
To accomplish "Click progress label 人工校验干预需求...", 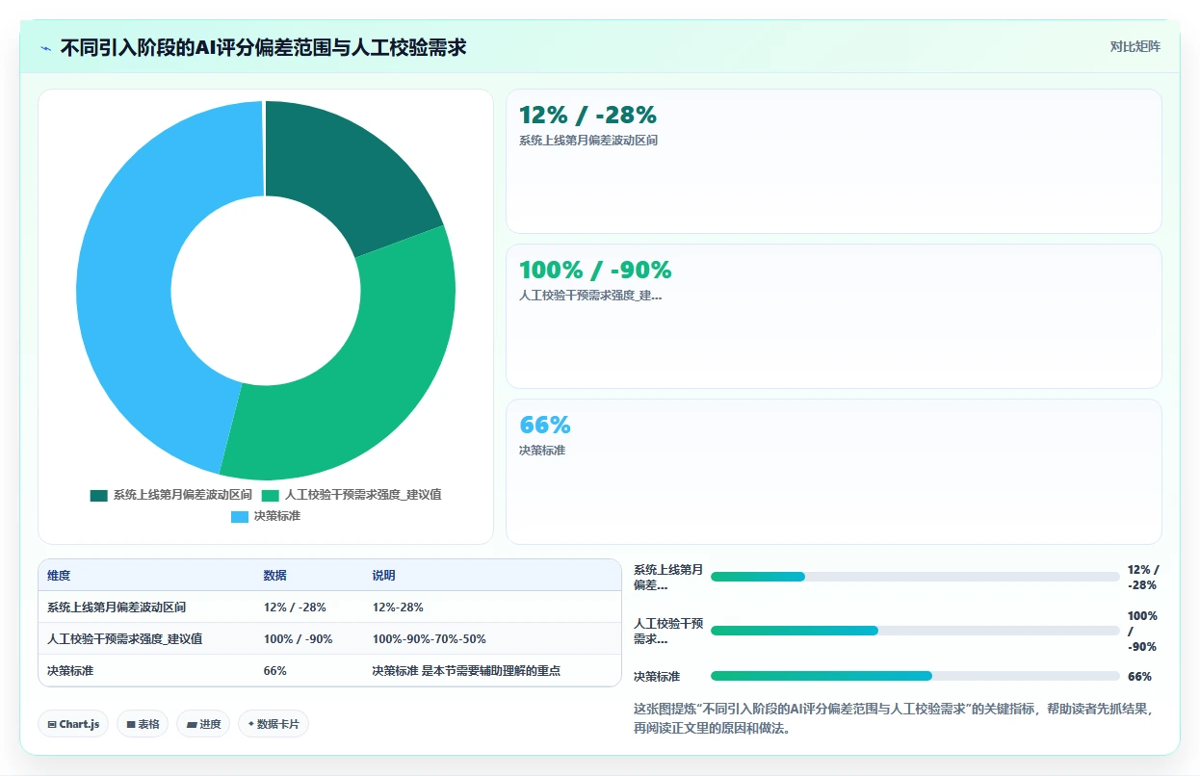I will 668,631.
